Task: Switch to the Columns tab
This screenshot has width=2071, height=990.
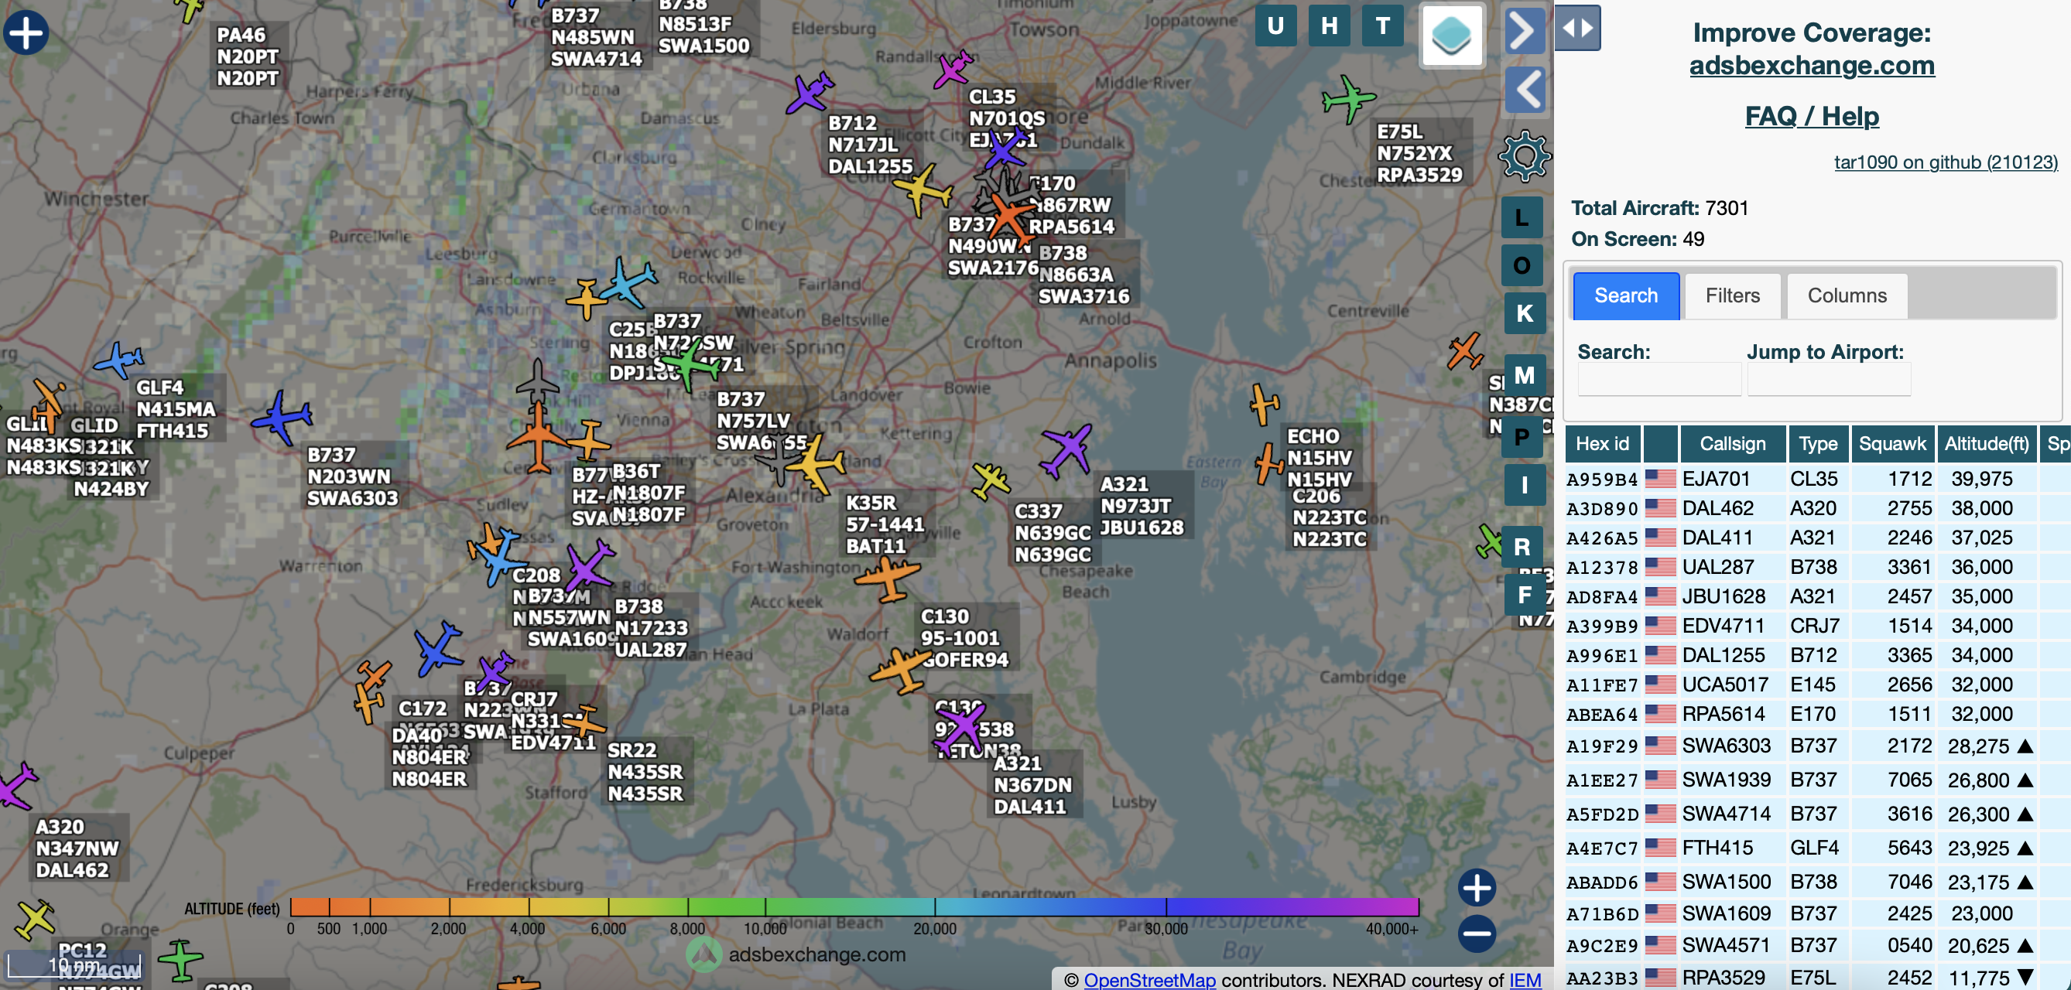Action: click(x=1847, y=295)
